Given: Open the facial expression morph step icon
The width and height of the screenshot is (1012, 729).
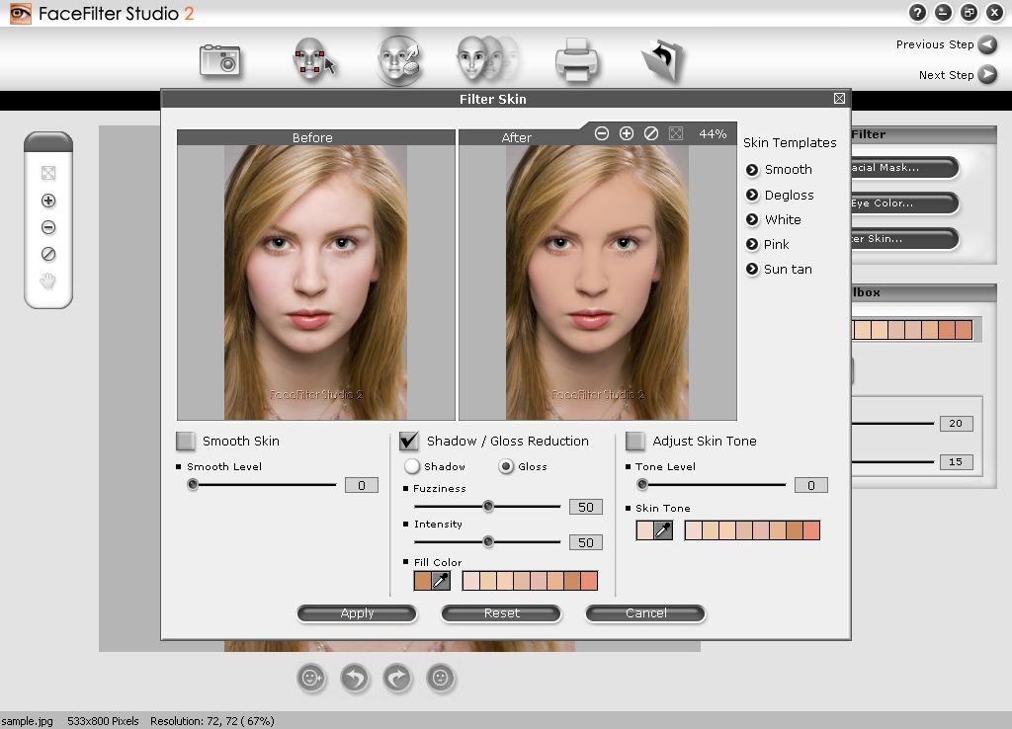Looking at the screenshot, I should coord(486,58).
